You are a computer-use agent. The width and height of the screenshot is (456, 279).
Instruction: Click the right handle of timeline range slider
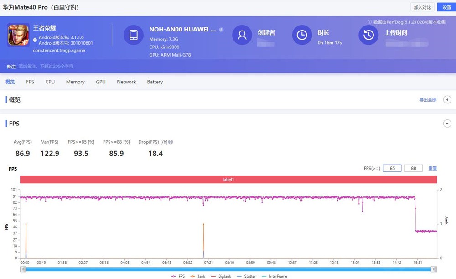(434, 269)
